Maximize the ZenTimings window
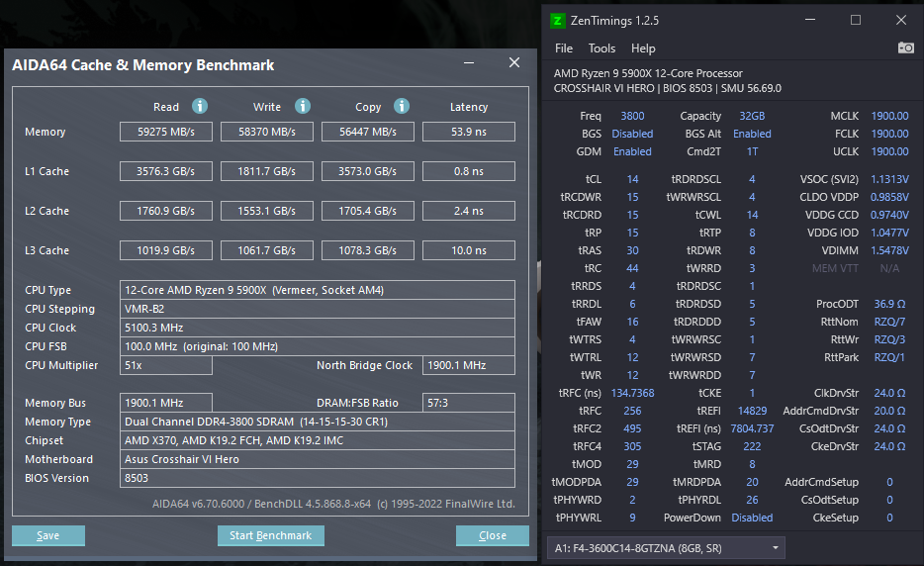924x566 pixels. 856,20
